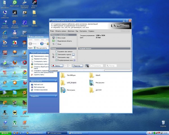Screen dimensions: 169x135
Task: Select the Весь экран radio option
Action: pos(57,38)
